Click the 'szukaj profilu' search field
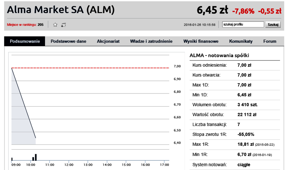Image resolution: width=288 pixels, height=170 pixels. click(243, 25)
